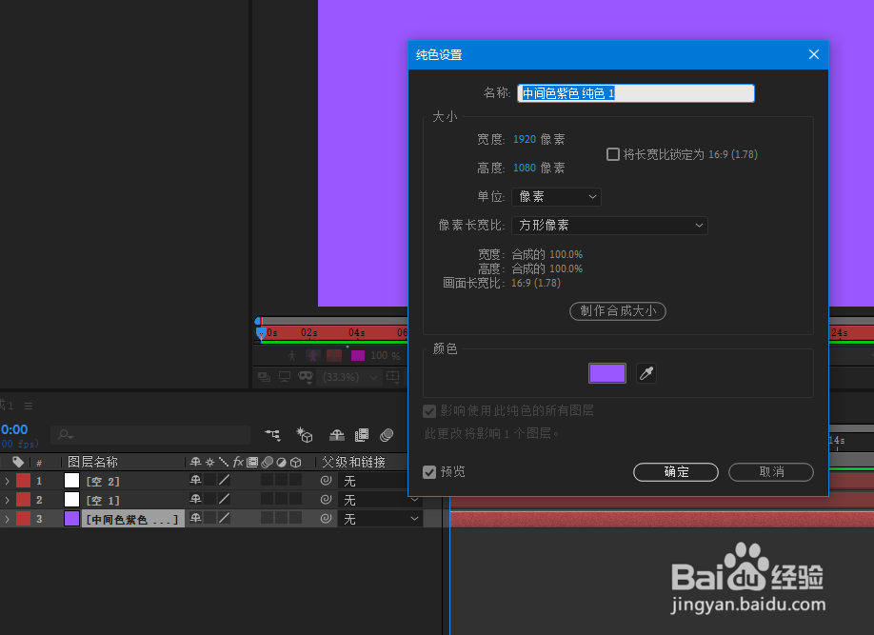Toggle quality switch for layer [空 2]
Screen dimensions: 874x635
pos(223,479)
